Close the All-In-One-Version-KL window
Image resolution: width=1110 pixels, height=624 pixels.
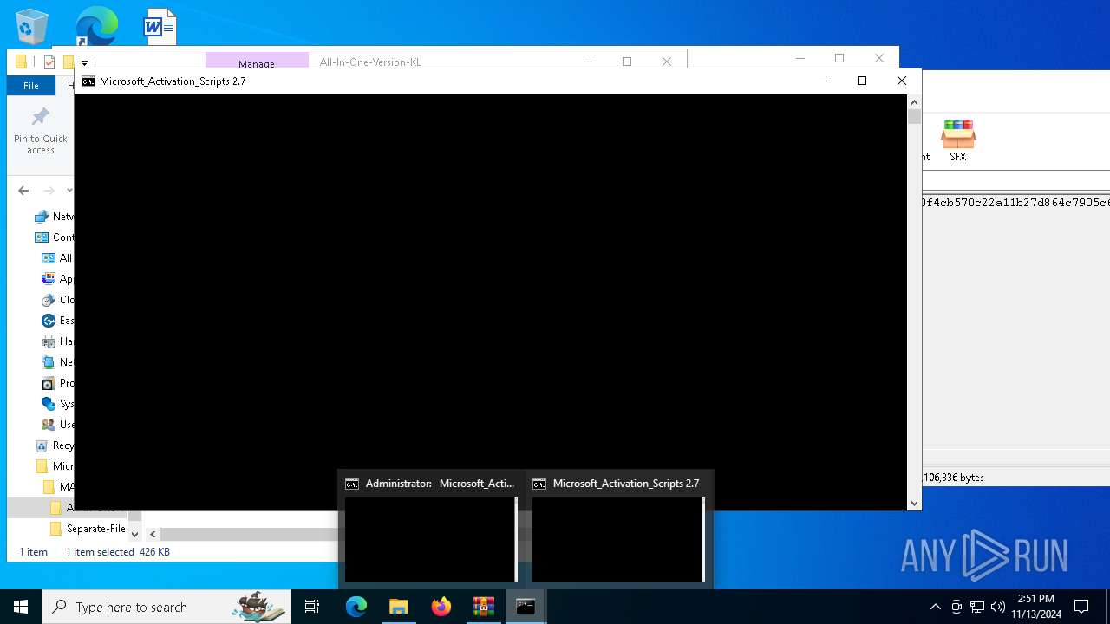(x=666, y=62)
